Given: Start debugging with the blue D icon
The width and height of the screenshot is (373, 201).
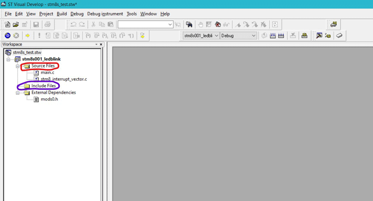Looking at the screenshot, I should pyautogui.click(x=7, y=36).
